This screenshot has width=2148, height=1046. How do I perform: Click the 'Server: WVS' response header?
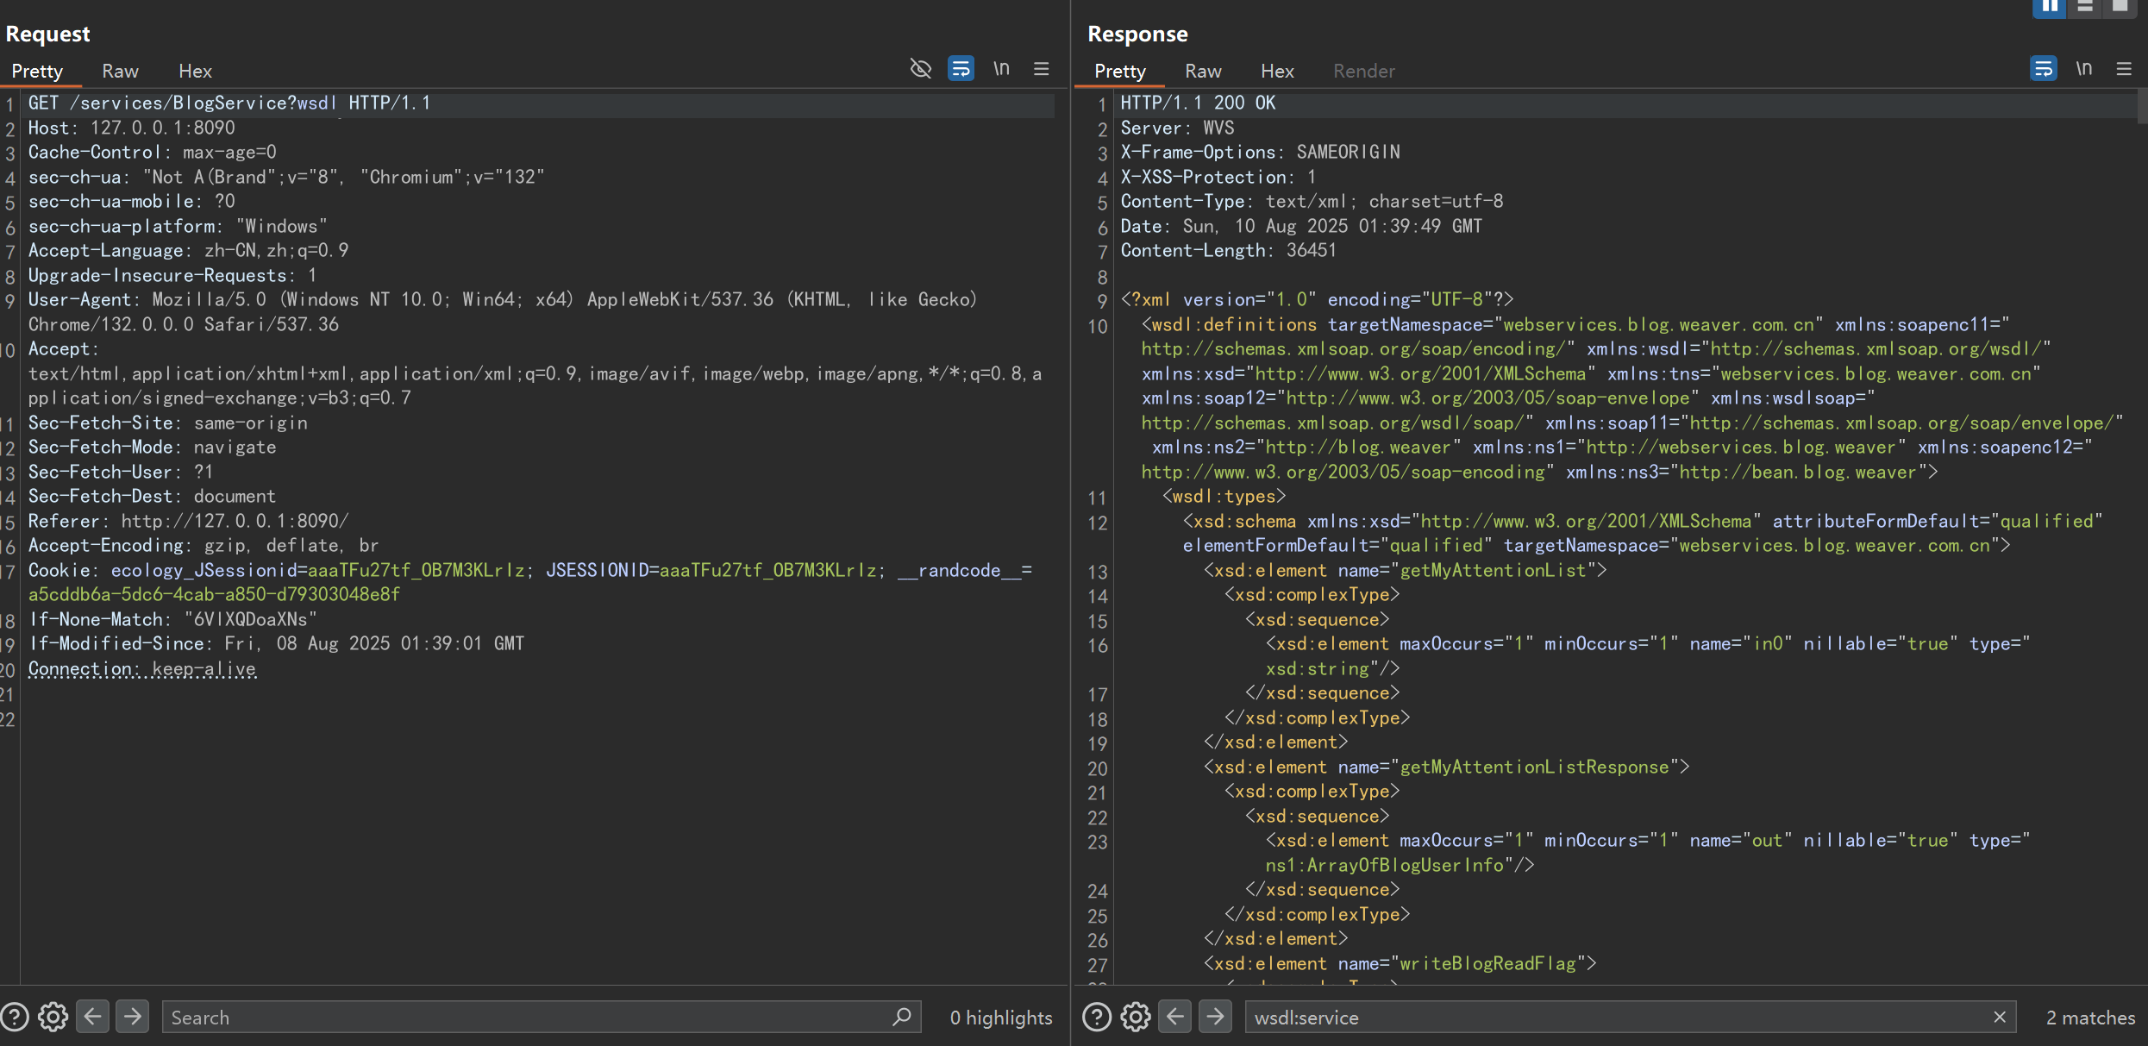coord(1177,128)
